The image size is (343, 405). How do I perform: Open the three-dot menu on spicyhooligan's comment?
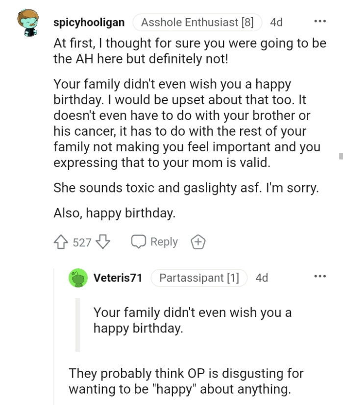(x=320, y=20)
